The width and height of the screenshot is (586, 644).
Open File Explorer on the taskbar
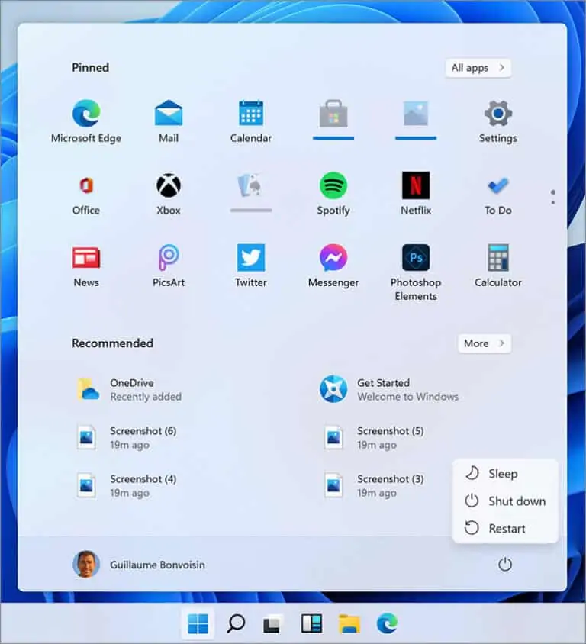(349, 623)
